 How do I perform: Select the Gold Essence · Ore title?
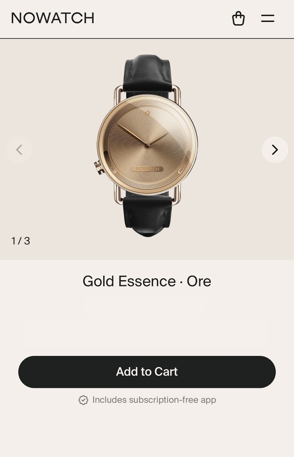(147, 281)
